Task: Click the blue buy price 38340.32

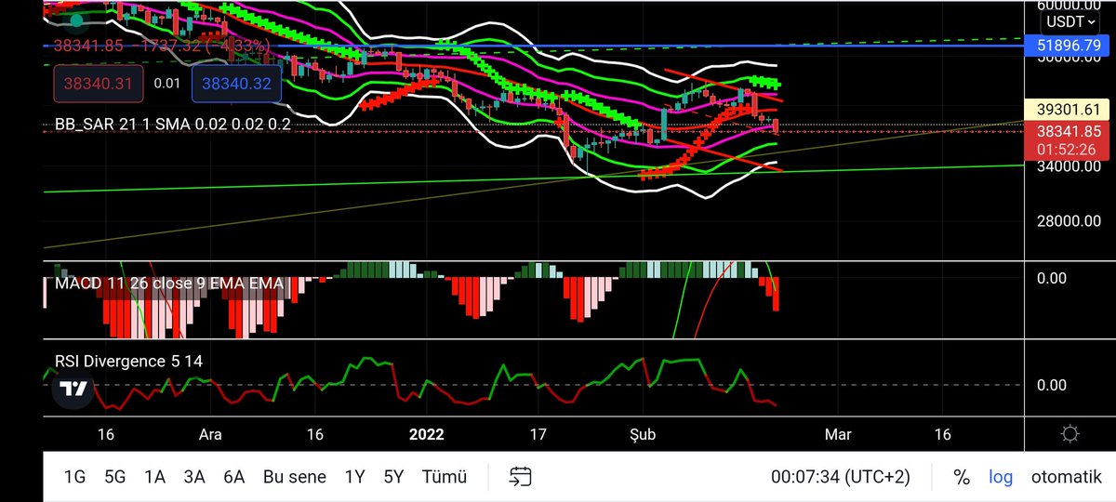Action: pos(236,83)
